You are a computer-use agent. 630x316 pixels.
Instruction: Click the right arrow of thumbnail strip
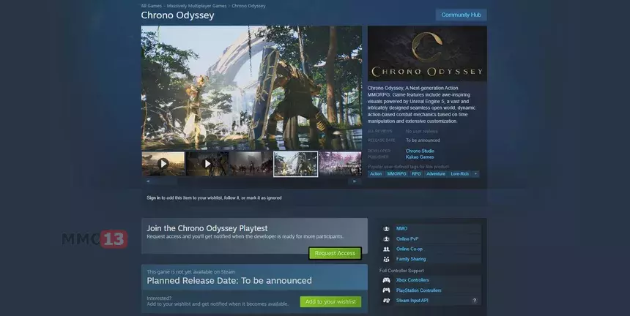355,181
